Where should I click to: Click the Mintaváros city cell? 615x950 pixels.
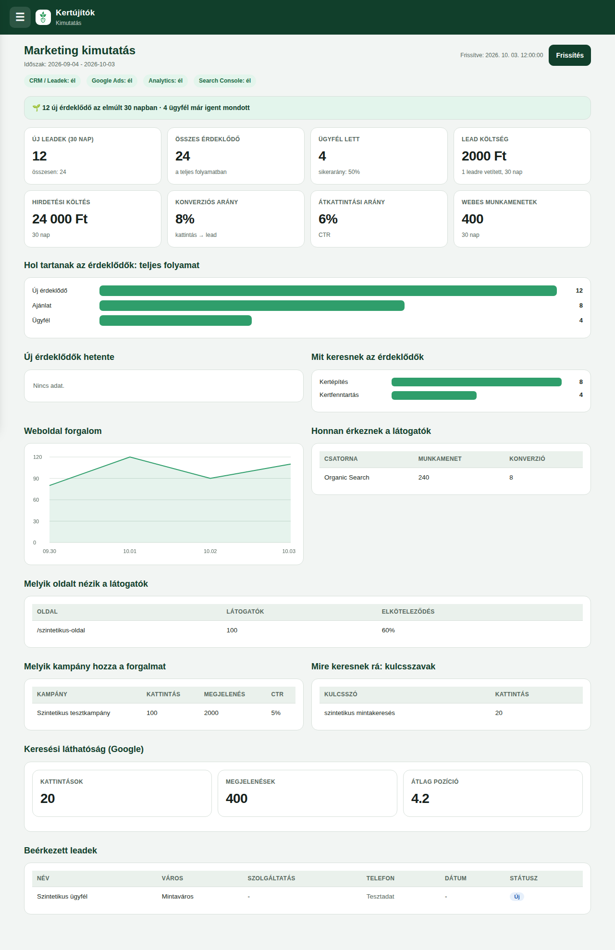(178, 897)
